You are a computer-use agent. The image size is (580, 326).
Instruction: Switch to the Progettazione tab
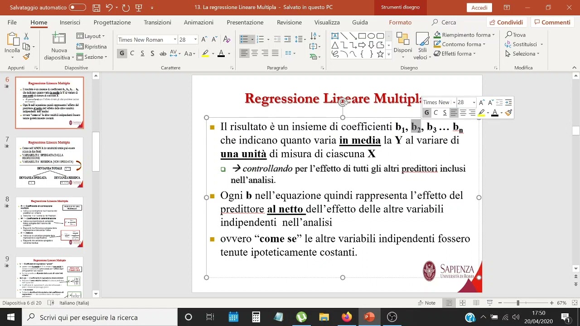click(112, 22)
